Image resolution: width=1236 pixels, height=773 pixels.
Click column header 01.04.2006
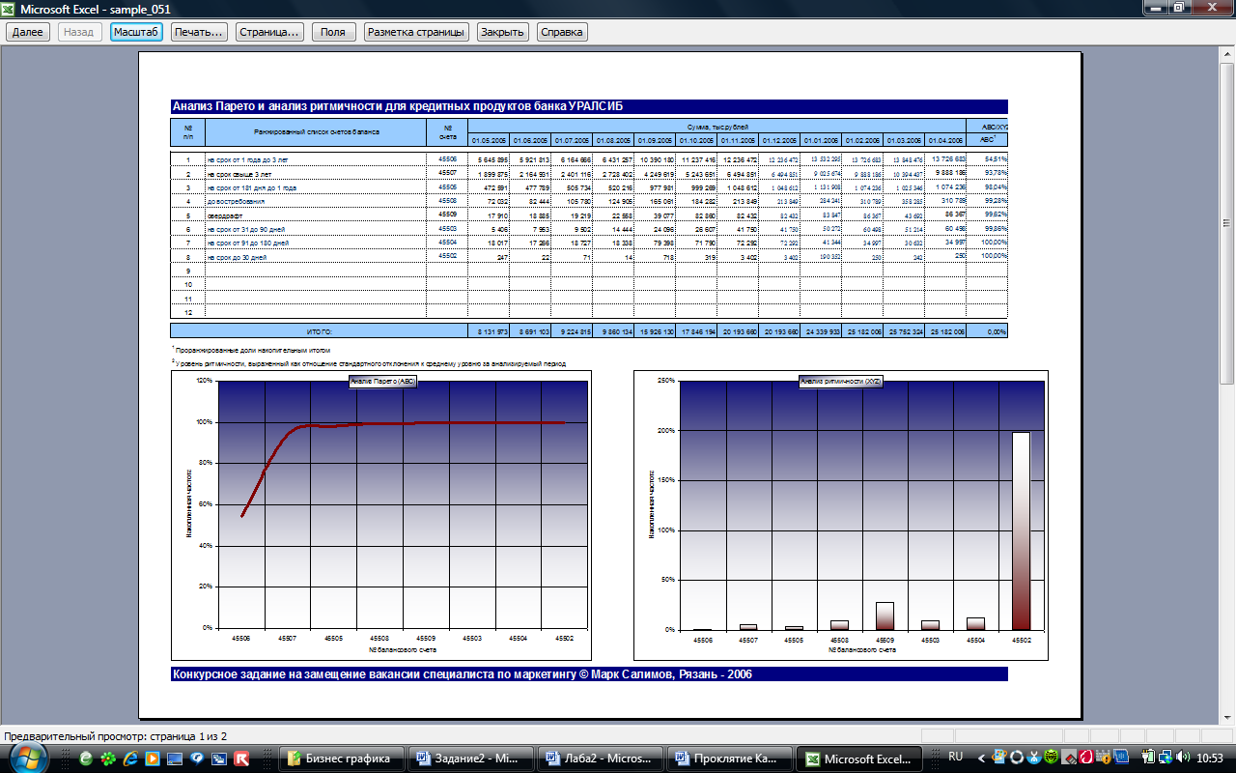[945, 139]
